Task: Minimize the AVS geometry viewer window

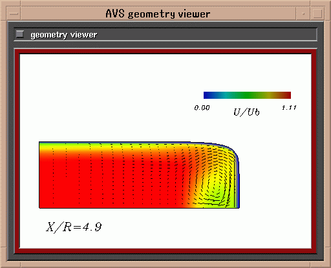Action: (x=303, y=14)
